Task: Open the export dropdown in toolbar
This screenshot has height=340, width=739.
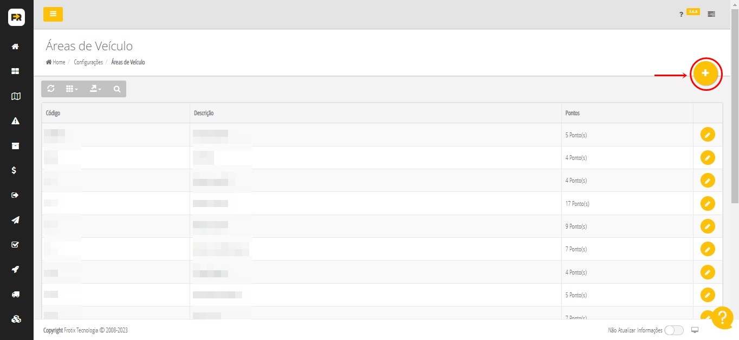Action: [95, 89]
